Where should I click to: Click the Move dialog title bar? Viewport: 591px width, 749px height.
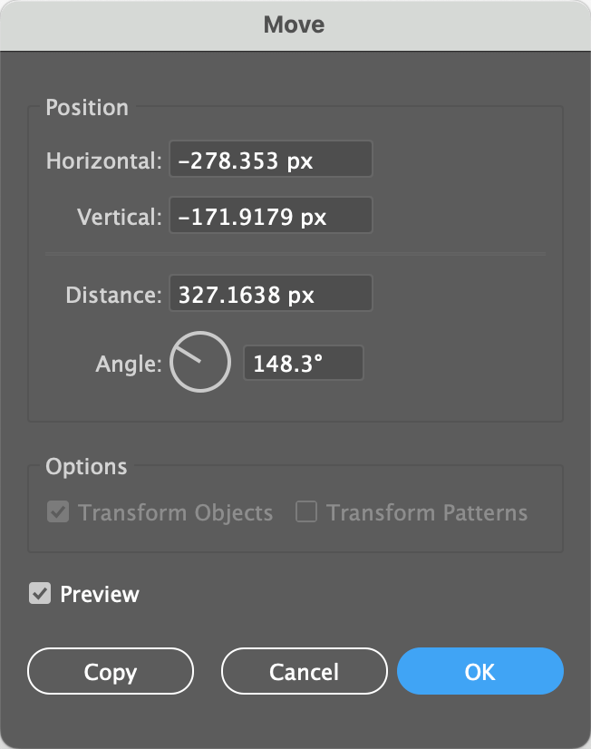pyautogui.click(x=295, y=24)
